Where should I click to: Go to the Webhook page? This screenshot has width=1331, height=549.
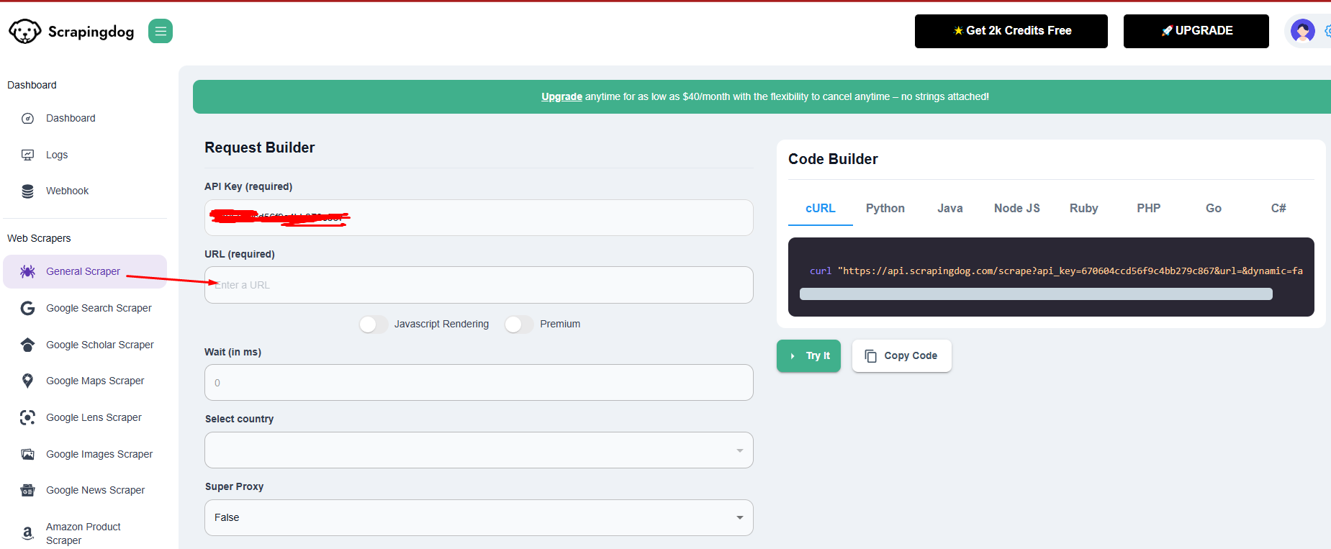pyautogui.click(x=85, y=191)
